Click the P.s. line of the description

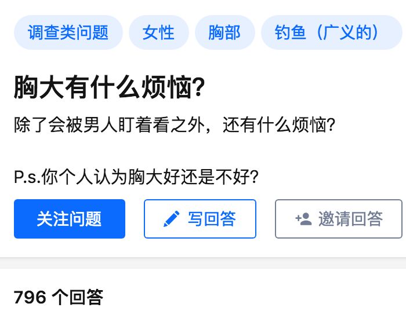click(x=136, y=176)
